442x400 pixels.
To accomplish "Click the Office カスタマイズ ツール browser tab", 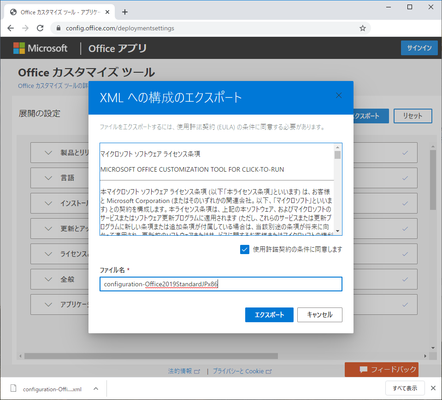I will tap(59, 12).
